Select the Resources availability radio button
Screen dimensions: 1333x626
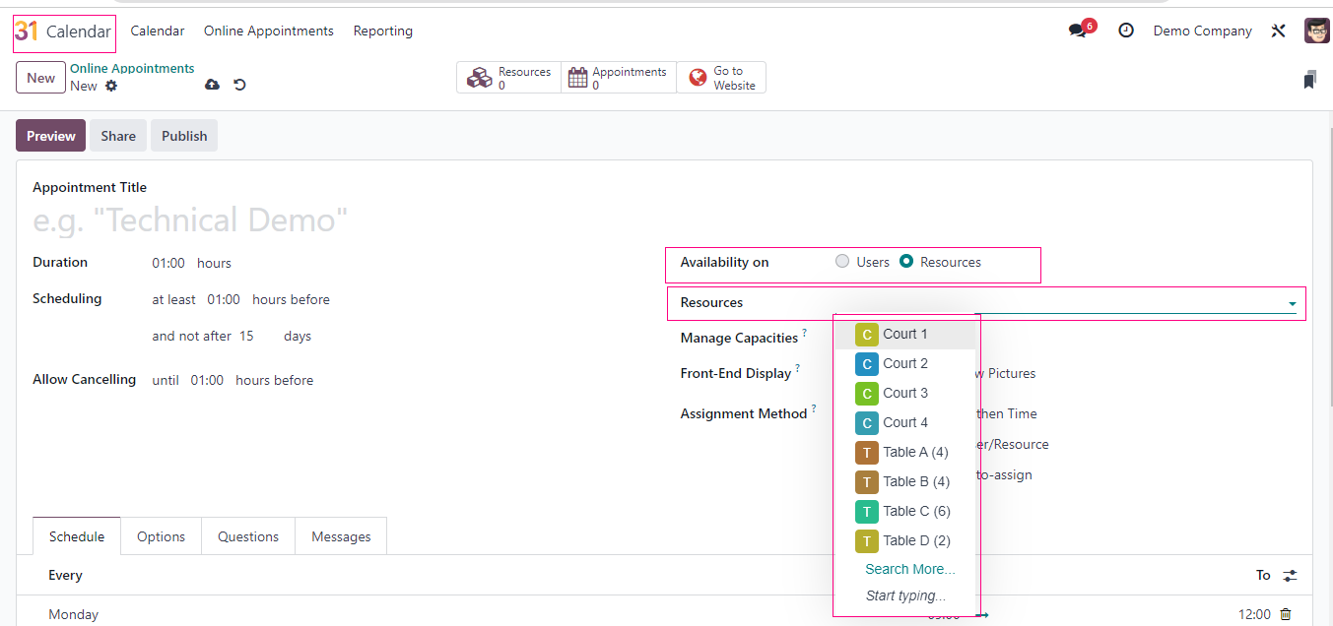[x=906, y=262]
